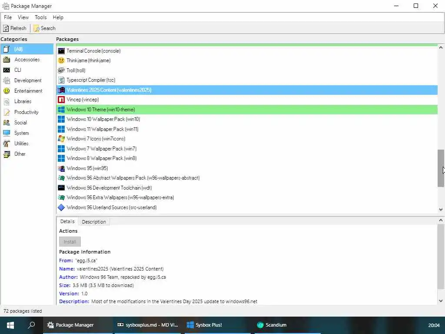Select the Productivity category icon
The width and height of the screenshot is (445, 334).
pyautogui.click(x=7, y=112)
